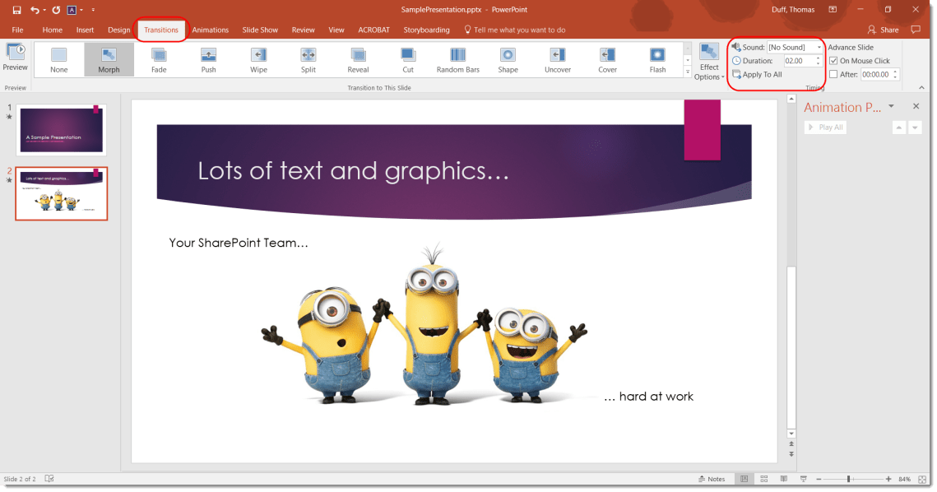Open the Sound dropdown
Screen dimensions: 937x492
pyautogui.click(x=818, y=47)
